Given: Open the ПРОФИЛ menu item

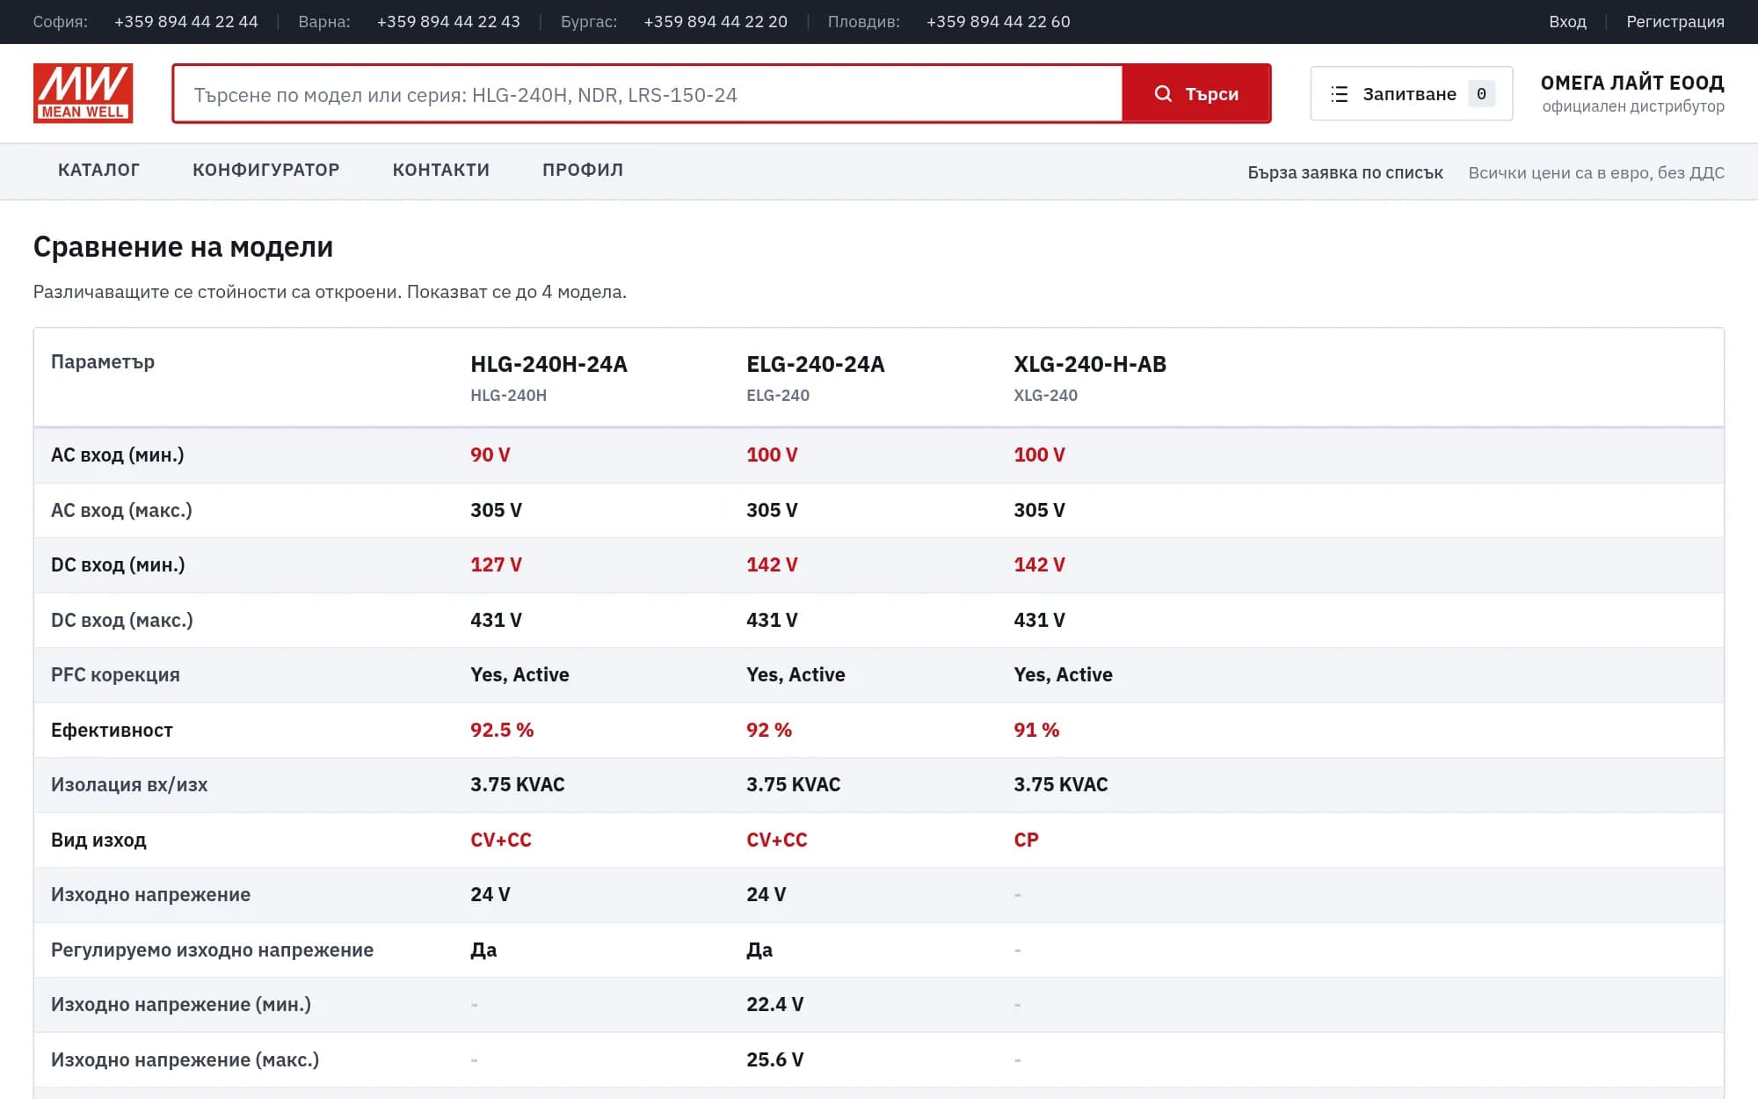Looking at the screenshot, I should [x=583, y=170].
